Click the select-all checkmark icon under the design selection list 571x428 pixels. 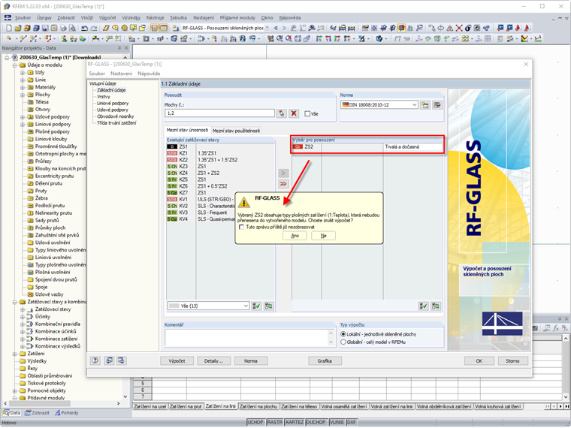(423, 306)
